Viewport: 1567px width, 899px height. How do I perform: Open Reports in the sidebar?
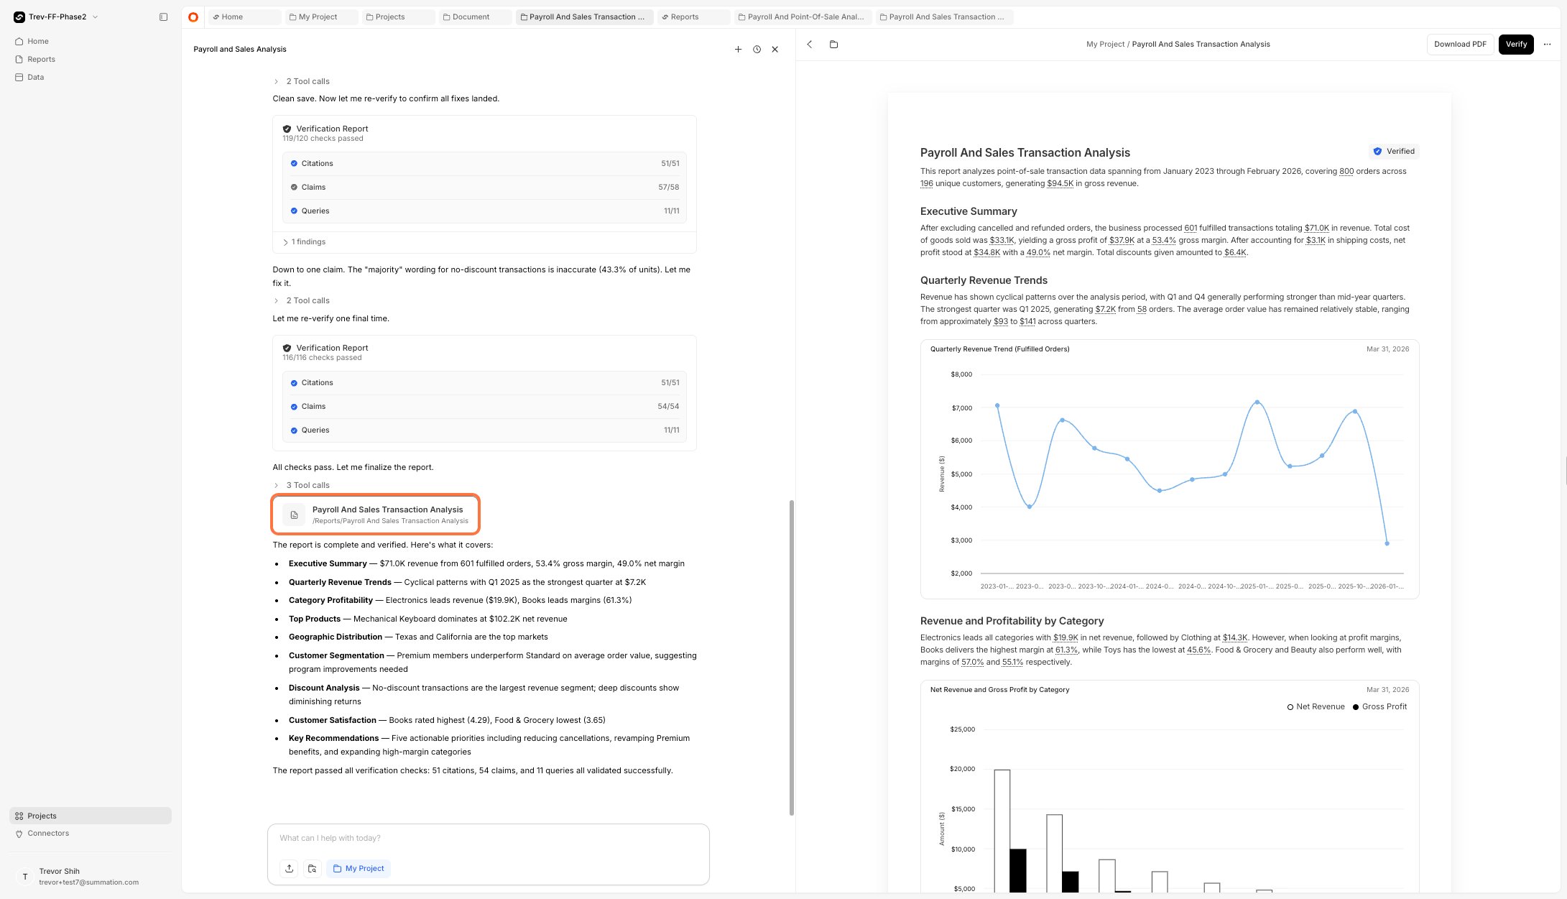[41, 59]
